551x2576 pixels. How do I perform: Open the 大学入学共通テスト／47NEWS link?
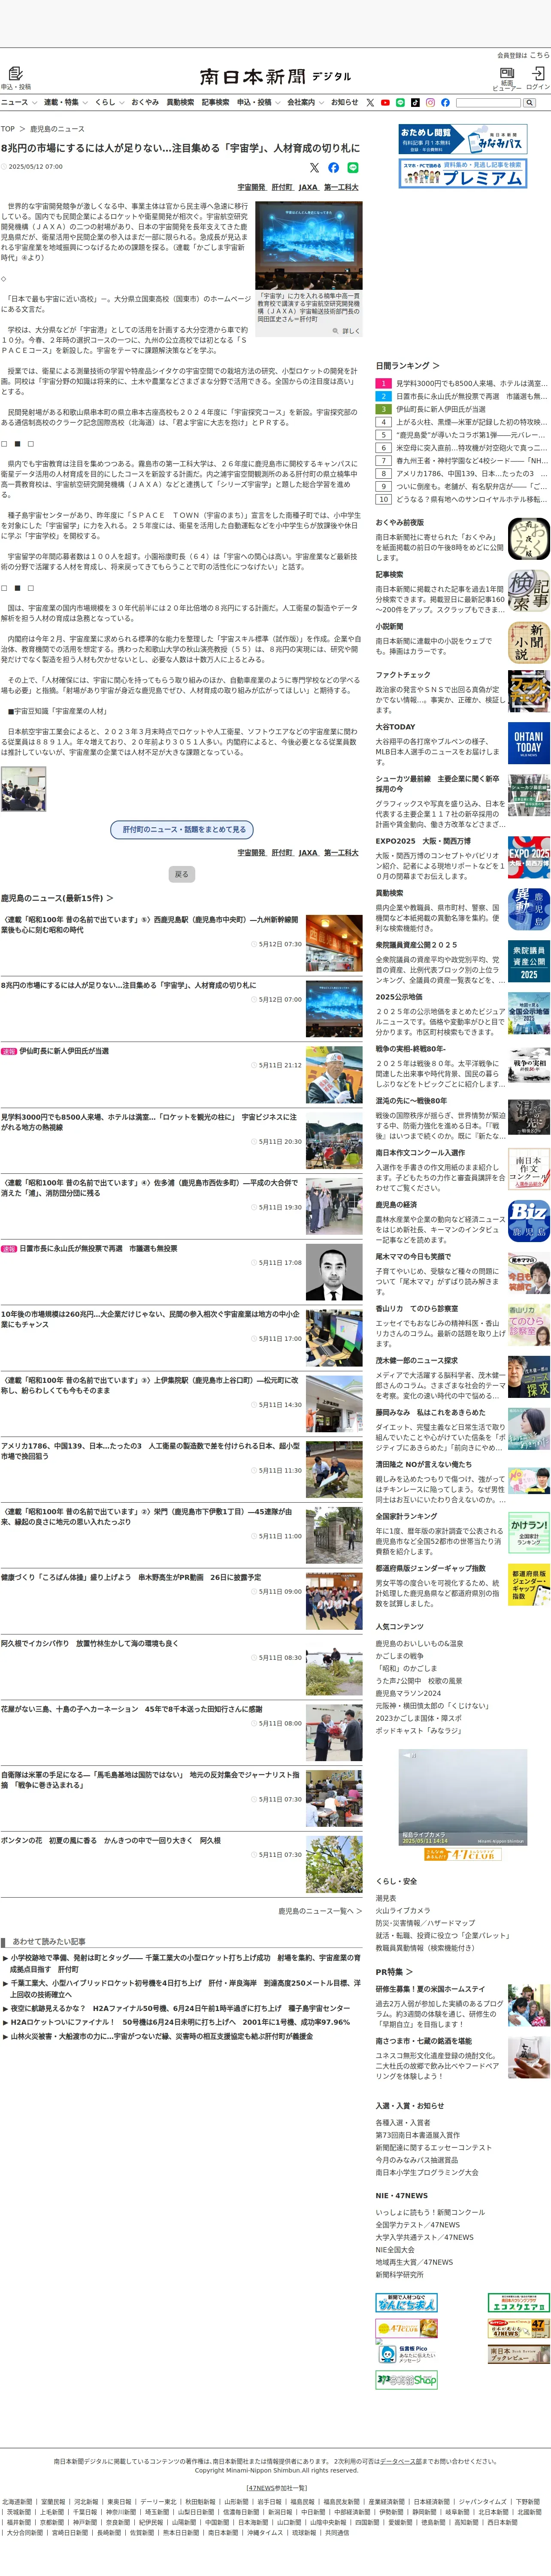[x=425, y=2237]
